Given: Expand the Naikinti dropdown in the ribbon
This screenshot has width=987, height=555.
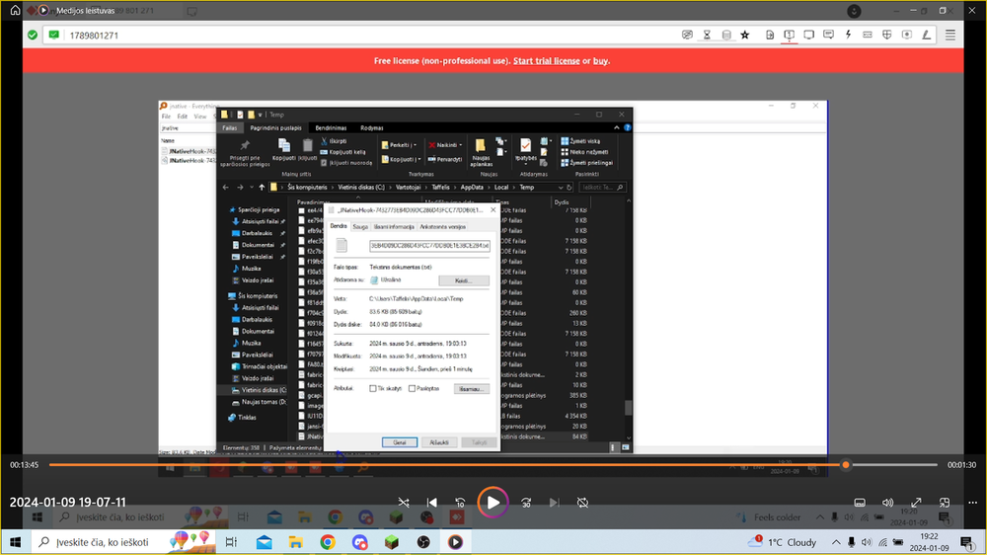Looking at the screenshot, I should tap(460, 145).
